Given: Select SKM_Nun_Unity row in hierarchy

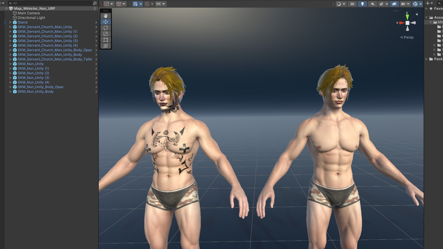Looking at the screenshot, I should tap(49, 64).
